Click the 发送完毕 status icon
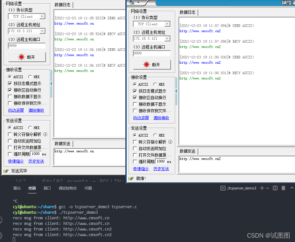Viewport: 295px width, 242px height. [6, 171]
